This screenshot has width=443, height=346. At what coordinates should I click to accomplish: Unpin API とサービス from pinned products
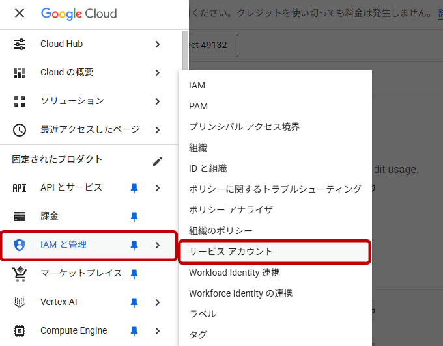point(134,188)
